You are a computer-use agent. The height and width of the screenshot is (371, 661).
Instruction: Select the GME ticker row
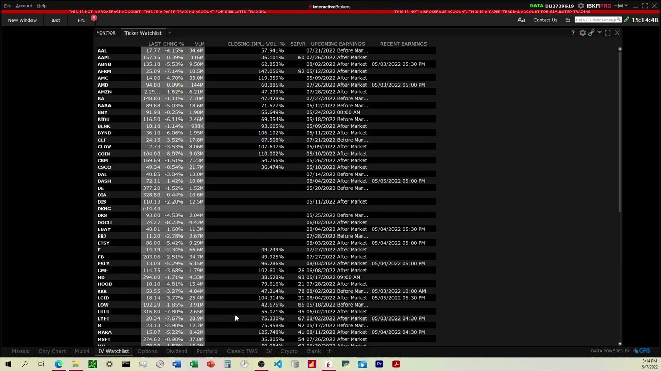(x=103, y=271)
